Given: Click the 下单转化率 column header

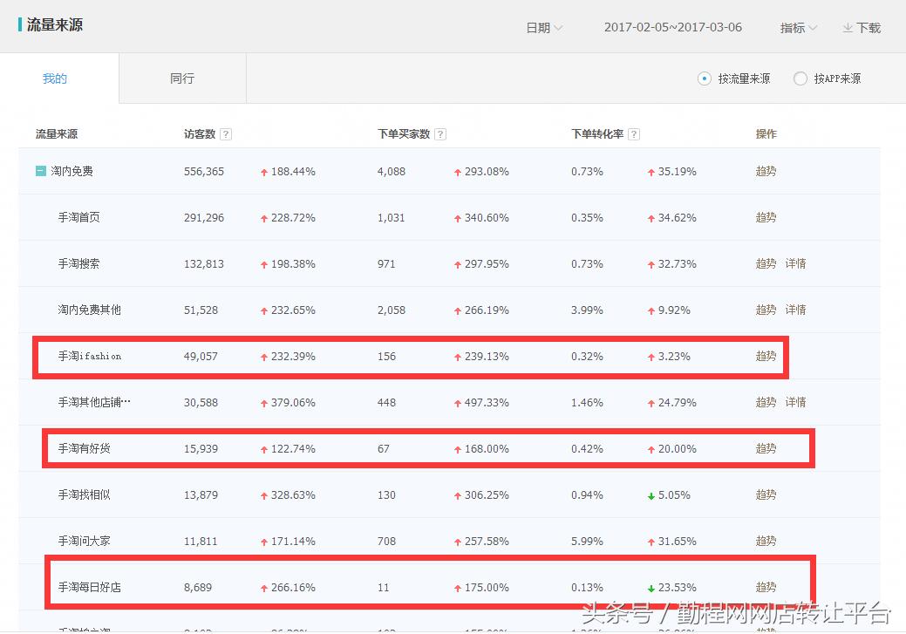Looking at the screenshot, I should [x=596, y=134].
